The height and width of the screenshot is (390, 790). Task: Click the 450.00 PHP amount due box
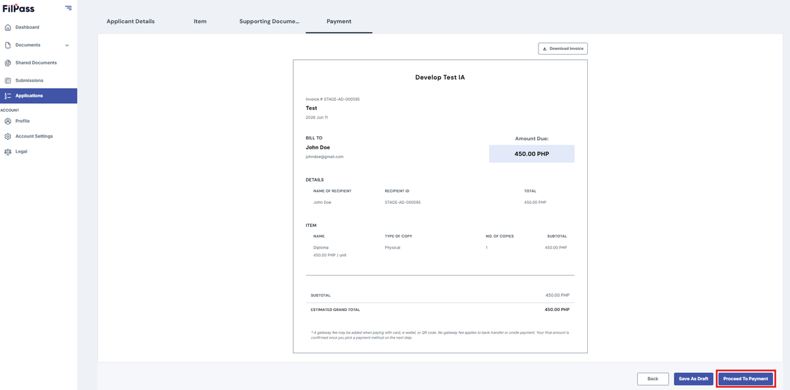click(x=532, y=154)
